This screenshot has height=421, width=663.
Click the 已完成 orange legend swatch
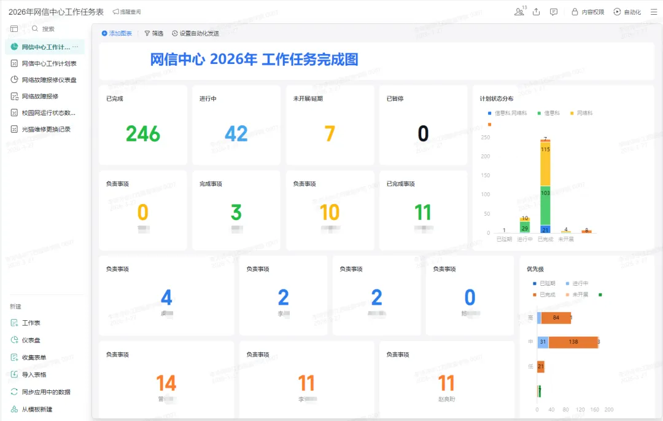535,294
